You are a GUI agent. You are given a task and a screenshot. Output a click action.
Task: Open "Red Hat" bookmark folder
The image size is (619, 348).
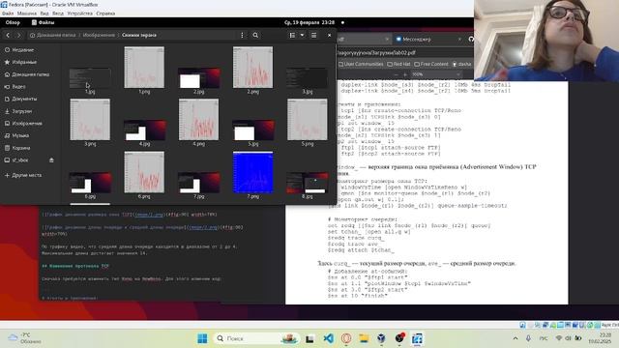[398, 64]
